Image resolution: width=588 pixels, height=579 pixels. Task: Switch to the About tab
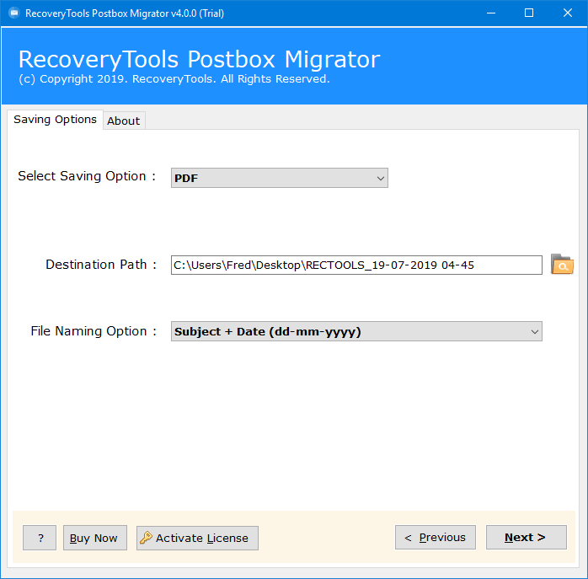(x=124, y=121)
